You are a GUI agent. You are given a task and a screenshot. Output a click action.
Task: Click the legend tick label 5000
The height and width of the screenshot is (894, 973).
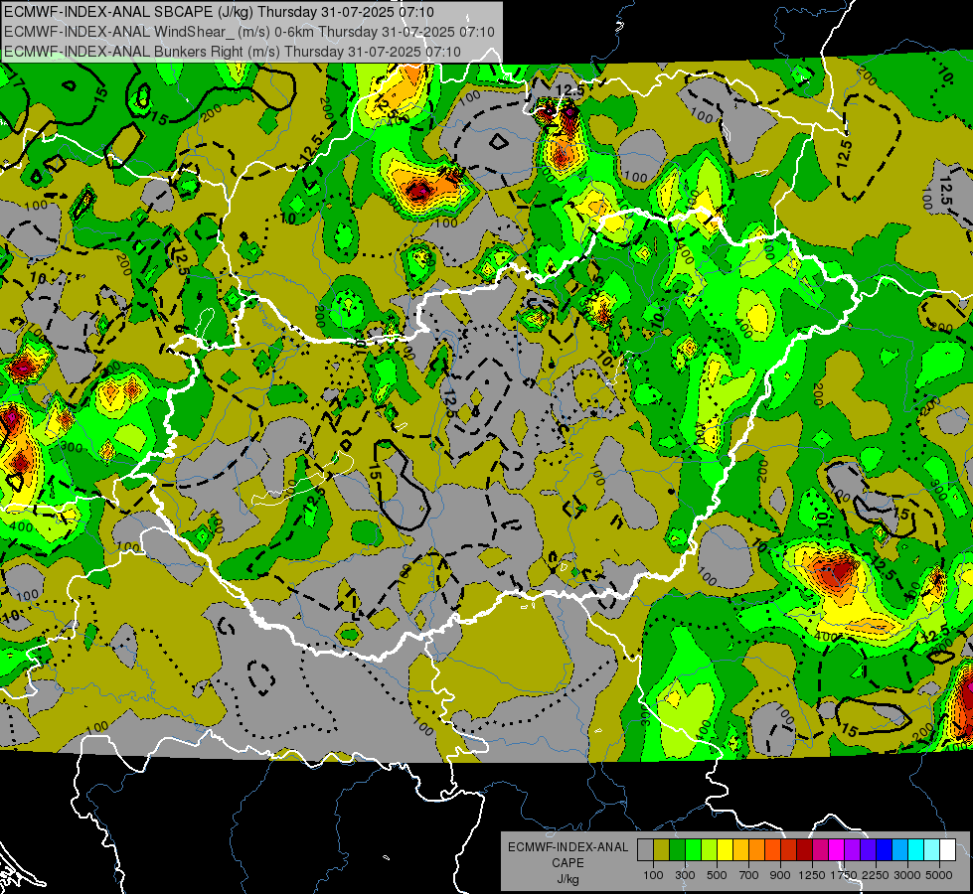pos(939,875)
